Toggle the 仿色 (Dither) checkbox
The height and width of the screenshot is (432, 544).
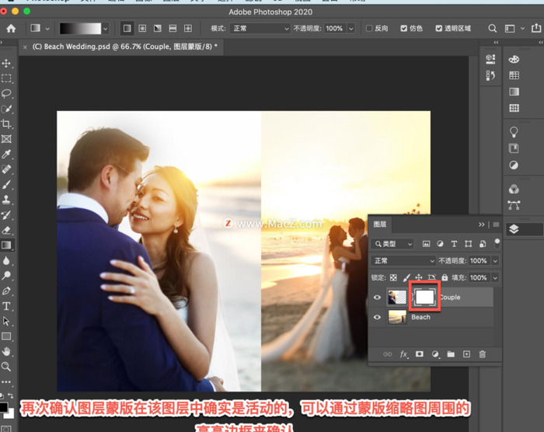(403, 29)
